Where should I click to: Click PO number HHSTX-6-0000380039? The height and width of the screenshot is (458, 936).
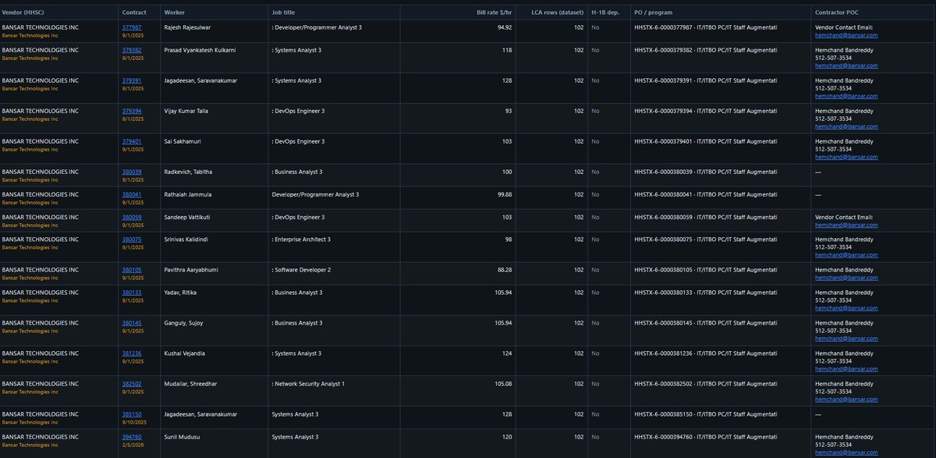[x=662, y=172]
